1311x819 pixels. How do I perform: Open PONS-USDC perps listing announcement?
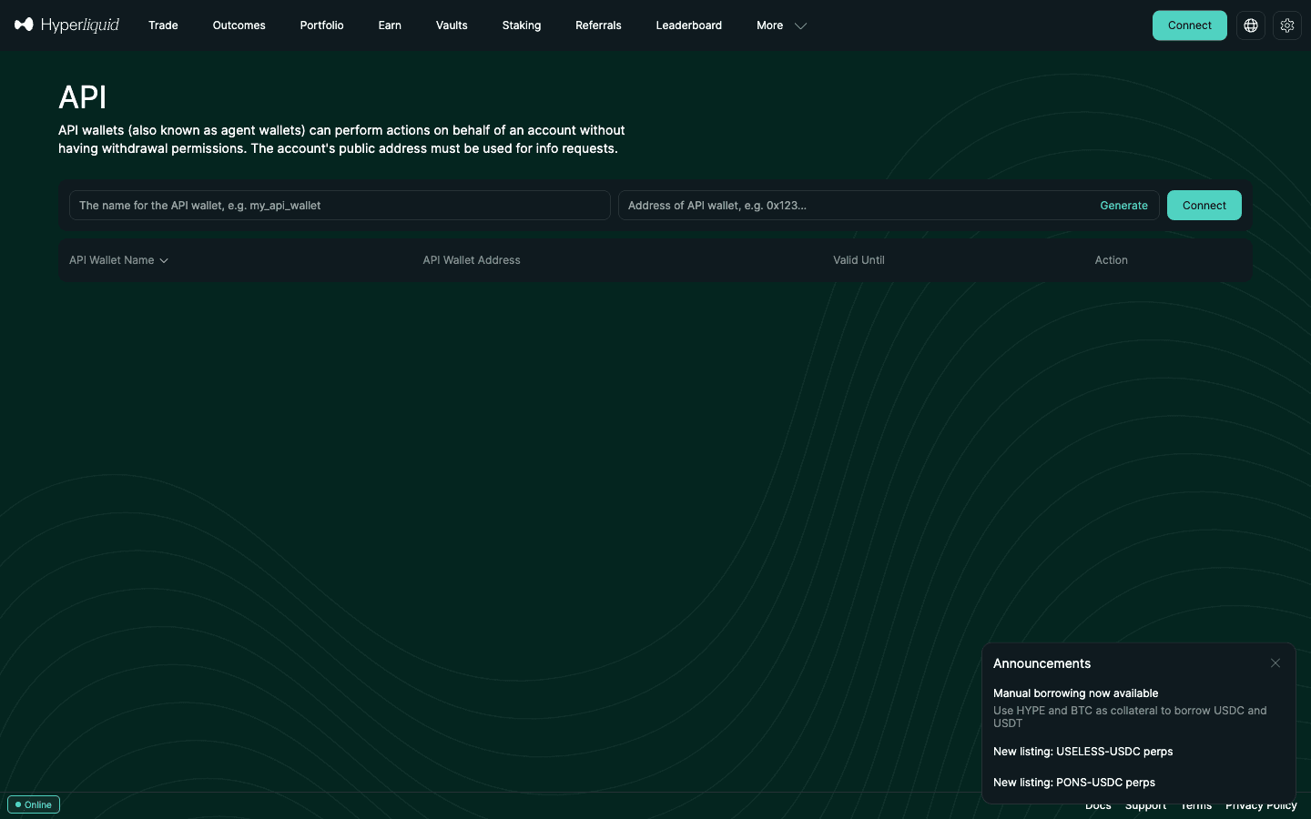pos(1073,783)
